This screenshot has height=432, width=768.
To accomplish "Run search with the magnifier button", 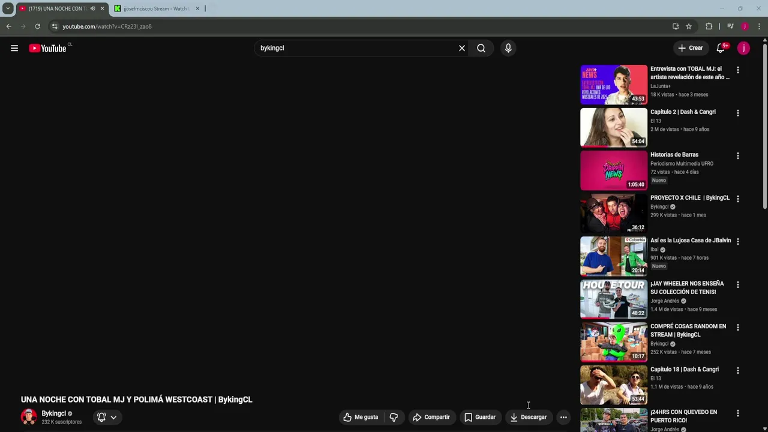I will pyautogui.click(x=481, y=48).
